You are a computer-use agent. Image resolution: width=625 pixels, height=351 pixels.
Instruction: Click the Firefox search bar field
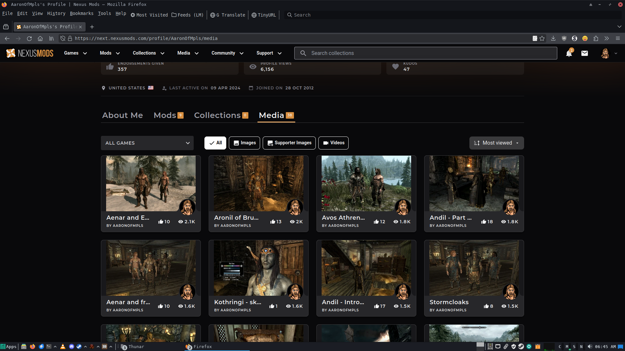click(x=452, y=15)
